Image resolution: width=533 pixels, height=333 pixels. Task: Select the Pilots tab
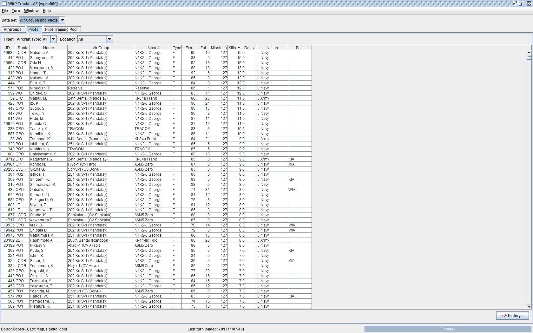33,29
